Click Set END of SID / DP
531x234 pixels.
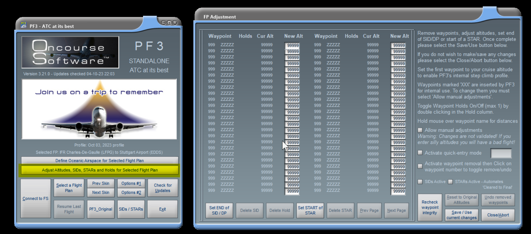point(219,210)
